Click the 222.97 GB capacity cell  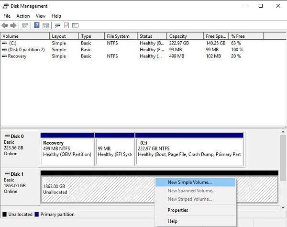(179, 43)
